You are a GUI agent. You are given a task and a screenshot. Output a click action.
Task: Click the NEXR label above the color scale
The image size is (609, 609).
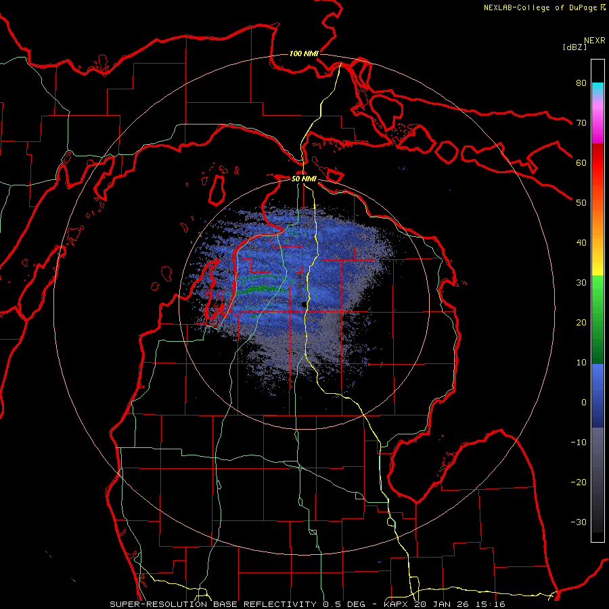click(594, 41)
